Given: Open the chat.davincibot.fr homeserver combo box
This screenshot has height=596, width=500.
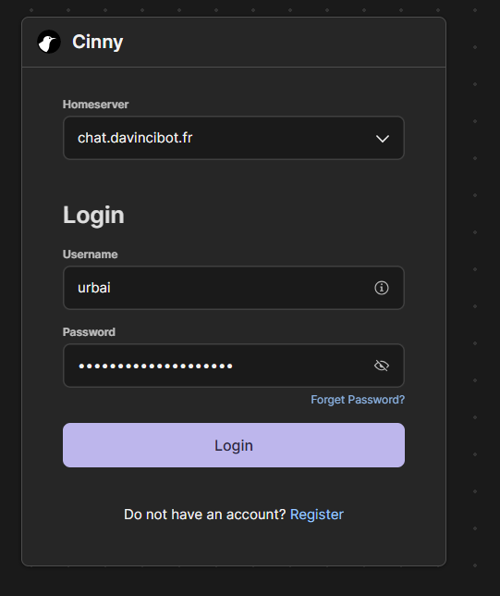Looking at the screenshot, I should (x=234, y=138).
